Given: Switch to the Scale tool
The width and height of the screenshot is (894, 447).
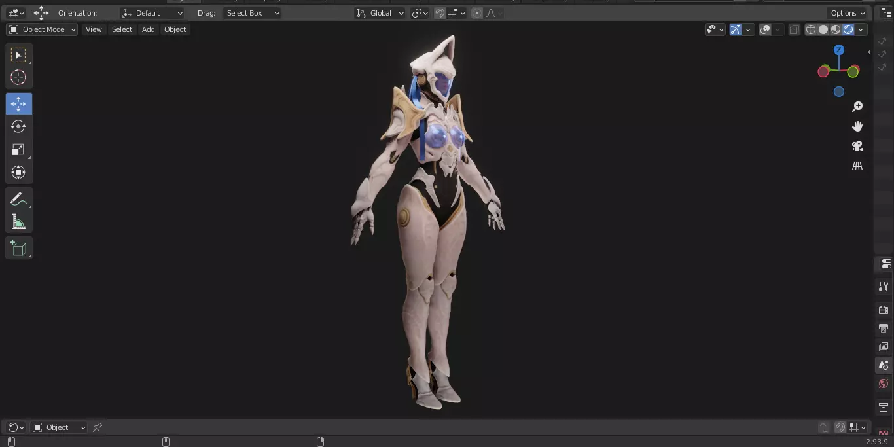Looking at the screenshot, I should coord(18,149).
